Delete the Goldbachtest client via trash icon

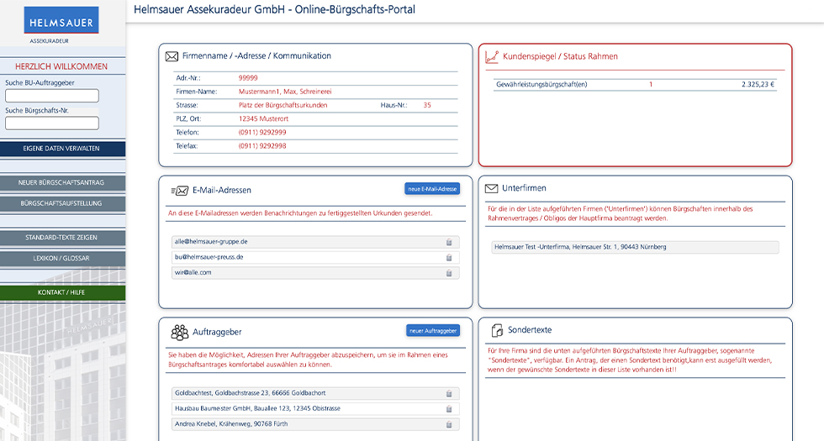(449, 393)
